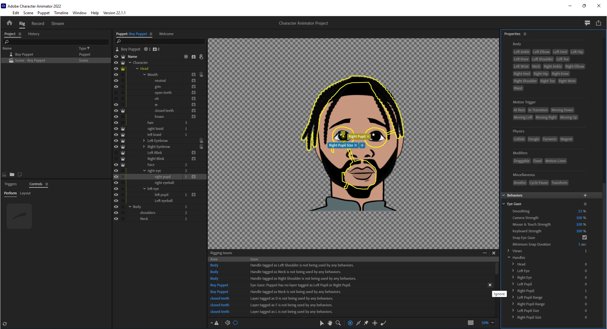Switch to Stream workspace
This screenshot has height=329, width=607.
[x=57, y=23]
